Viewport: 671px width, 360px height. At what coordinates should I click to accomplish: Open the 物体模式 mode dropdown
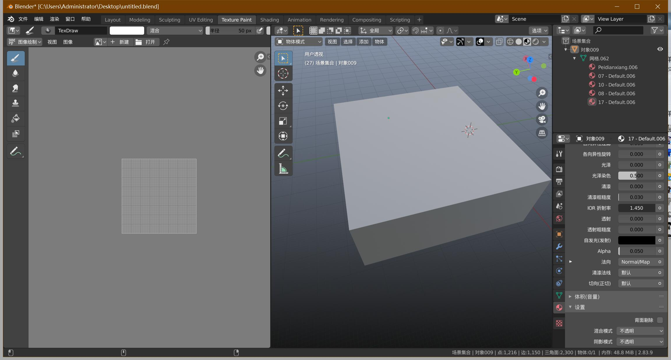(x=299, y=42)
